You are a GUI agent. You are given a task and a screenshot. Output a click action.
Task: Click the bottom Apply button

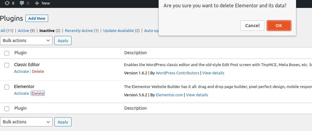[x=63, y=122]
